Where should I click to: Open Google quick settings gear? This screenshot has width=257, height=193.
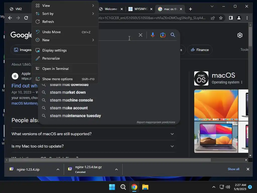pyautogui.click(x=240, y=35)
